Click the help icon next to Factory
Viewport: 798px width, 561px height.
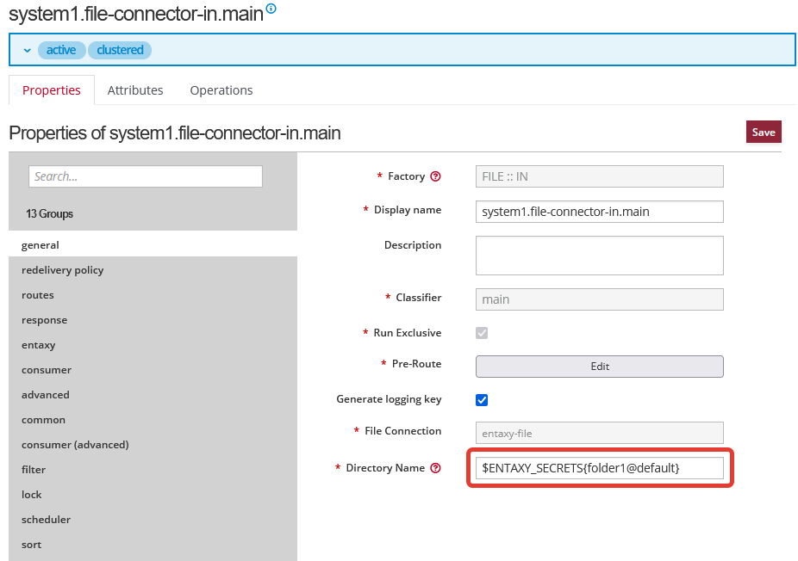coord(435,176)
